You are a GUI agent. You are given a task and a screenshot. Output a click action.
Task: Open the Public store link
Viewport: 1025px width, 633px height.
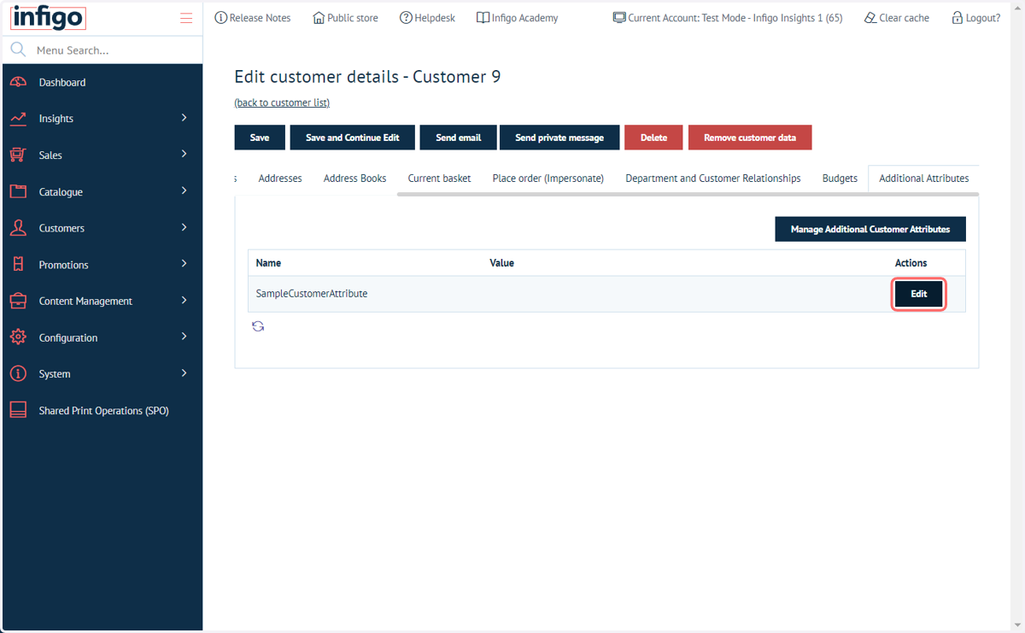346,18
